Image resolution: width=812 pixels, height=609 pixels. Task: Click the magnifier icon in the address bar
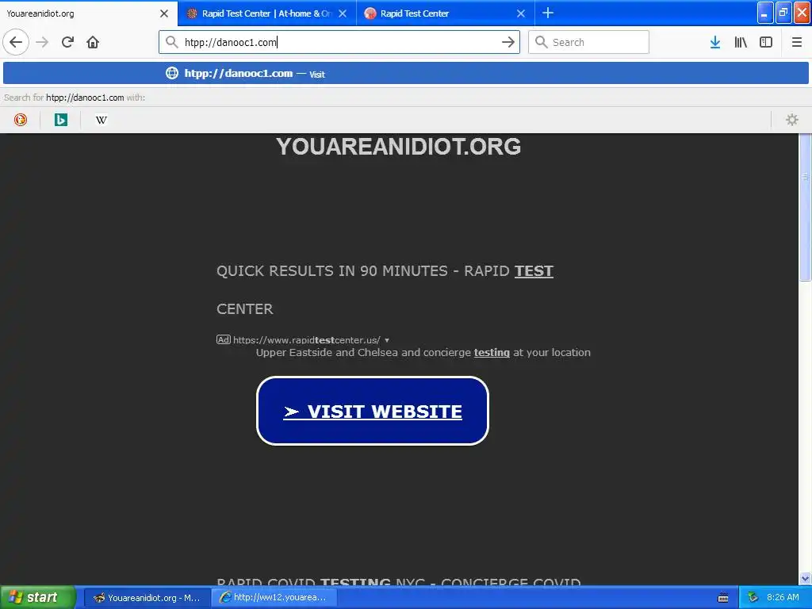tap(172, 42)
